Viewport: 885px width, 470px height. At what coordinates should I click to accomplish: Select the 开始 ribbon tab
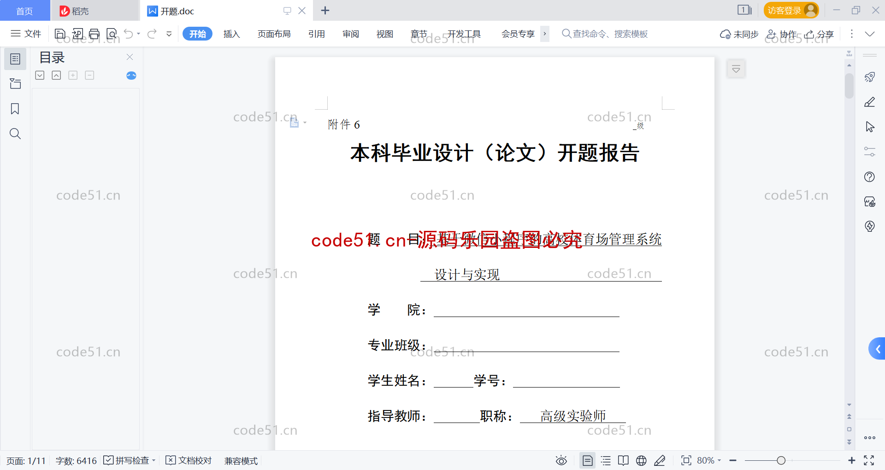(x=197, y=34)
